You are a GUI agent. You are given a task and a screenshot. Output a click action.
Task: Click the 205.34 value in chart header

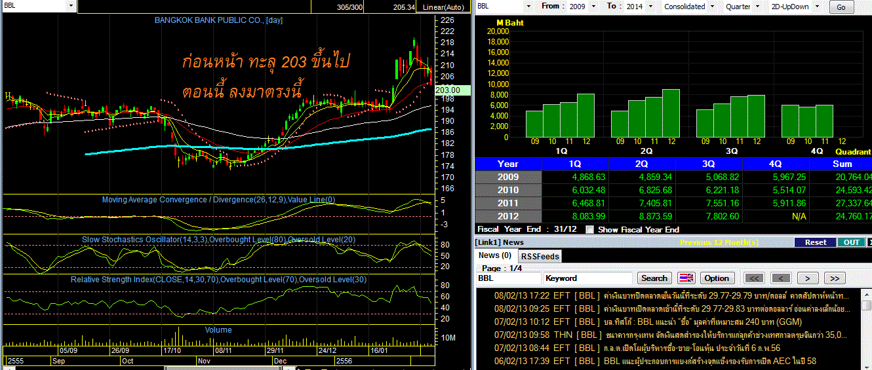tap(404, 7)
